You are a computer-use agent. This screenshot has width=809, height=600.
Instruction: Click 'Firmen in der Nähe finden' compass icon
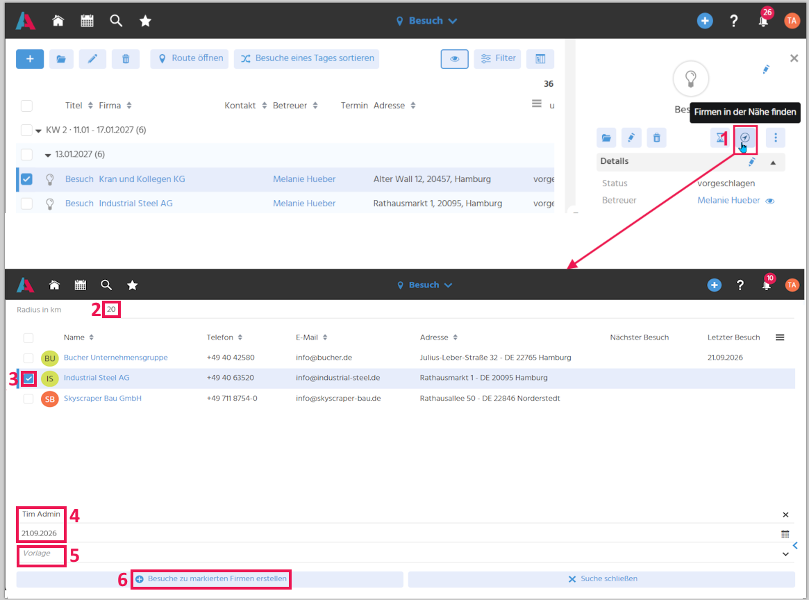pyautogui.click(x=744, y=137)
